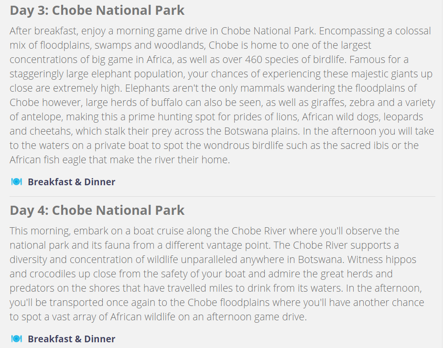Click the Day 4: Chobe National Park heading
Image resolution: width=443 pixels, height=348 pixels.
click(97, 211)
